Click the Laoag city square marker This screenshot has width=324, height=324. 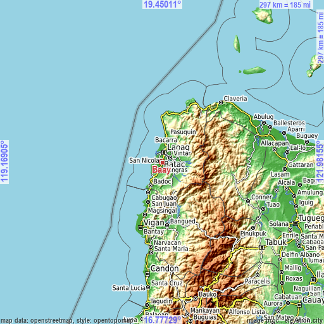(x=164, y=153)
